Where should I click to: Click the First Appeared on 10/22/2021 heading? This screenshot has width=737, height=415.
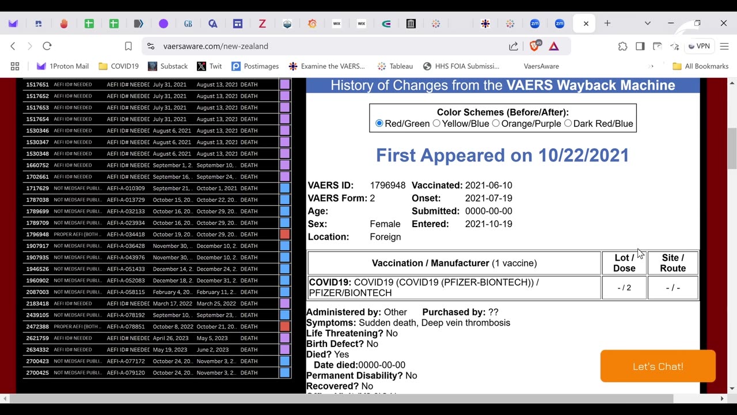tap(503, 155)
